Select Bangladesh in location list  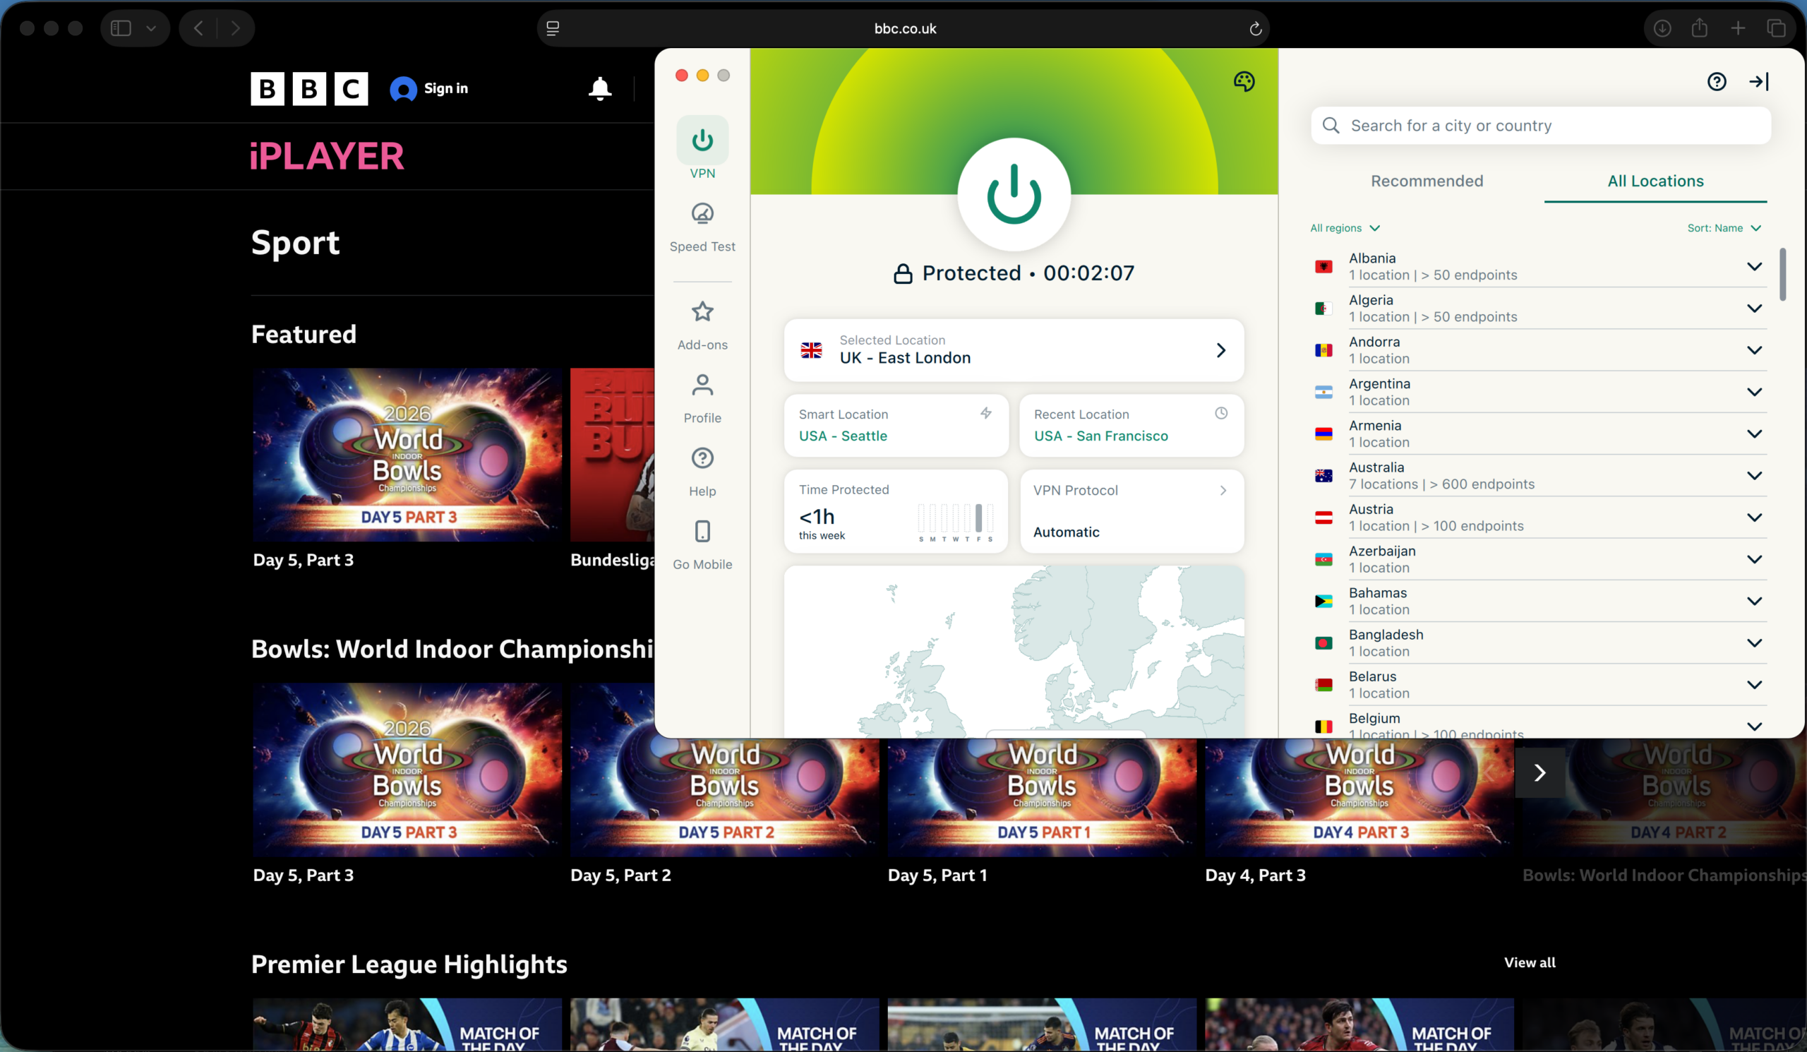pos(1540,643)
